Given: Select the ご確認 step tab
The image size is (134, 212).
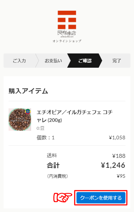Looking at the screenshot, I should (x=85, y=61).
